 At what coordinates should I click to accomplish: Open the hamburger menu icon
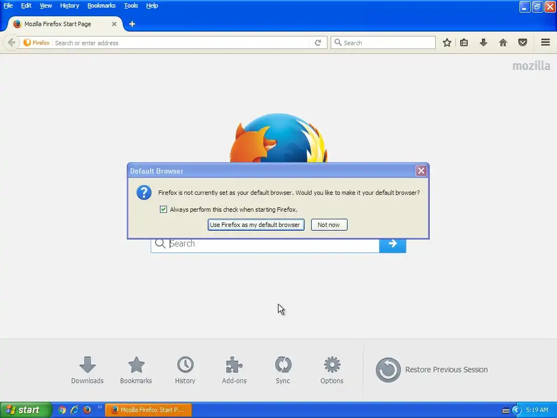coord(546,42)
